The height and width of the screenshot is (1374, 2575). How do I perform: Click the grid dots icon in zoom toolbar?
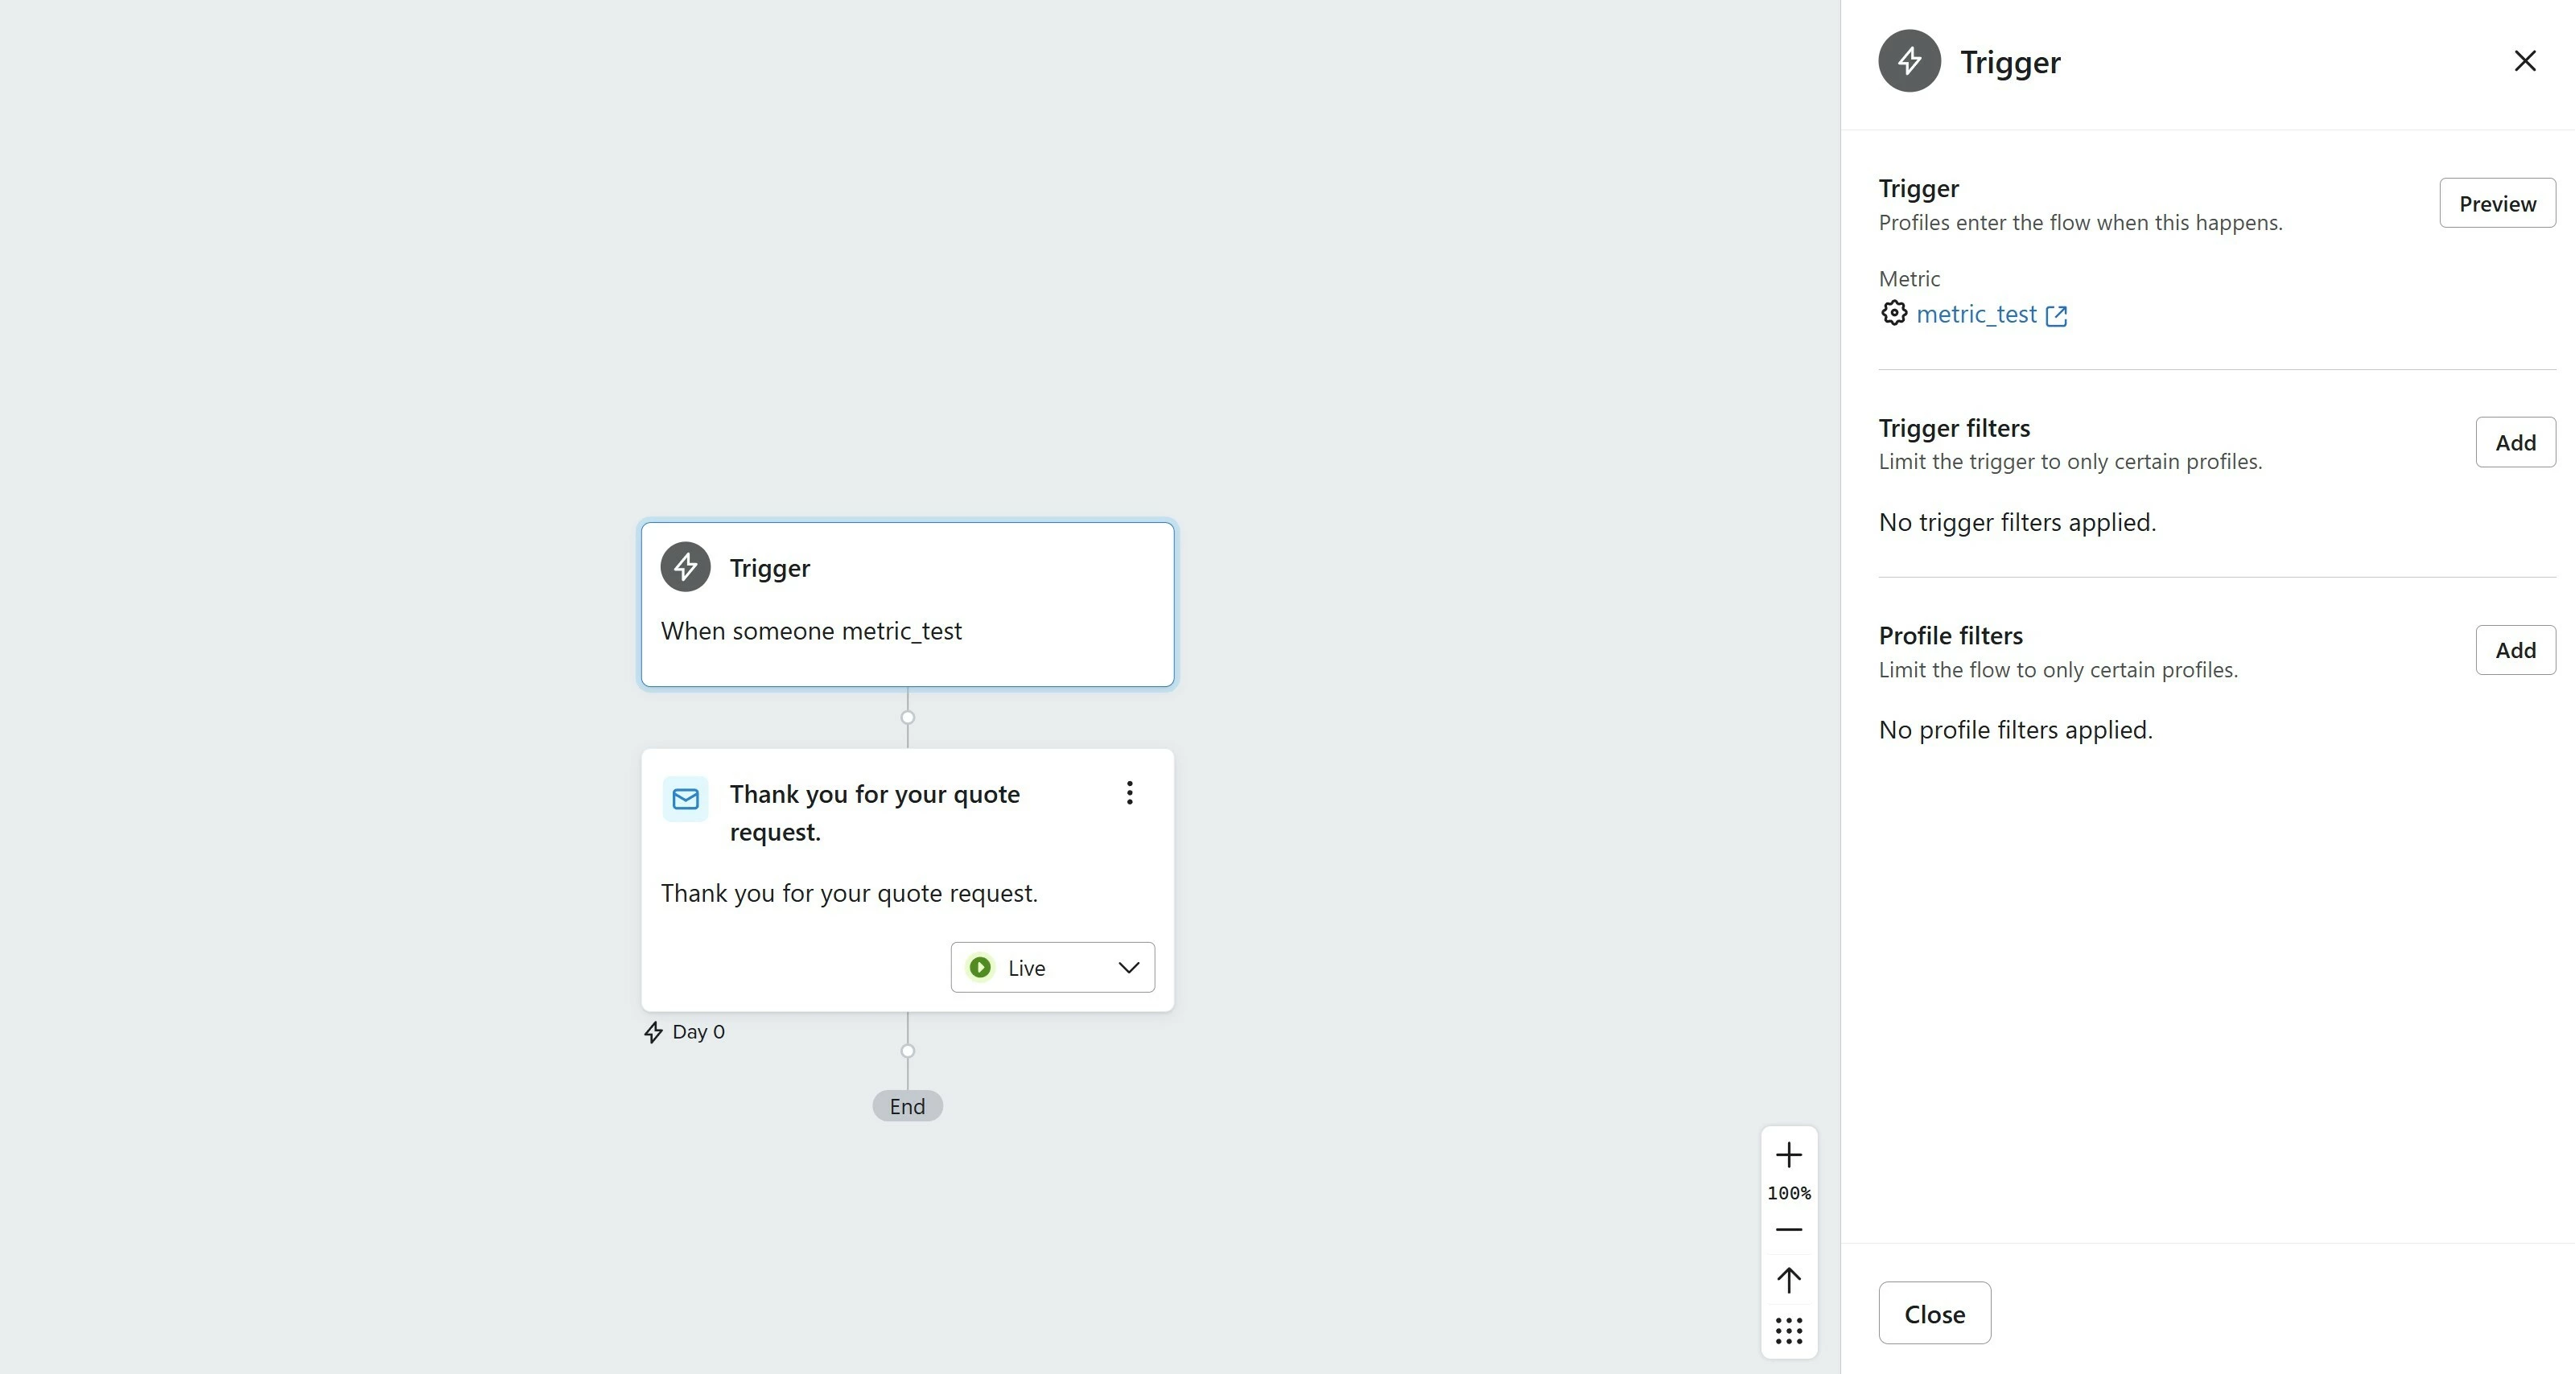tap(1788, 1331)
